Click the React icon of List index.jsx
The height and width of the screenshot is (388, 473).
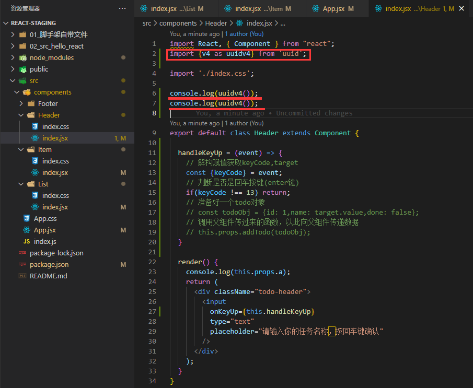35,207
